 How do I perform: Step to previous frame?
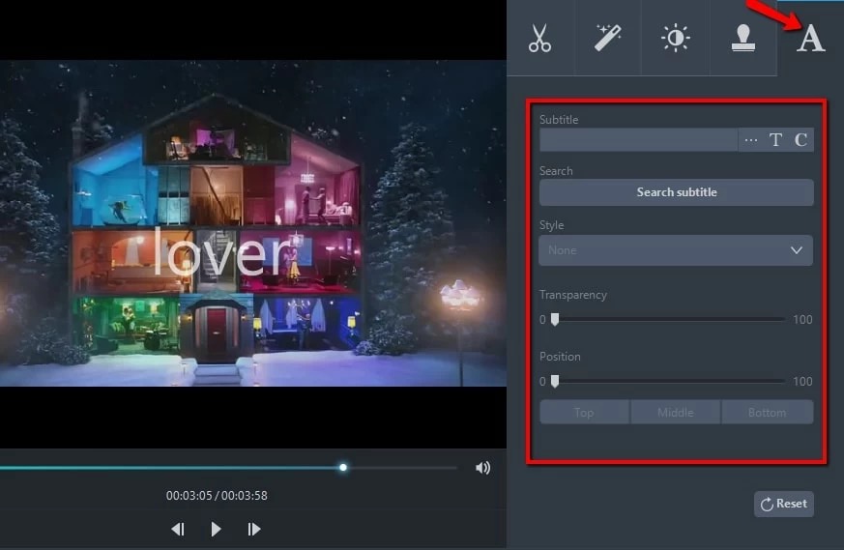click(x=178, y=530)
